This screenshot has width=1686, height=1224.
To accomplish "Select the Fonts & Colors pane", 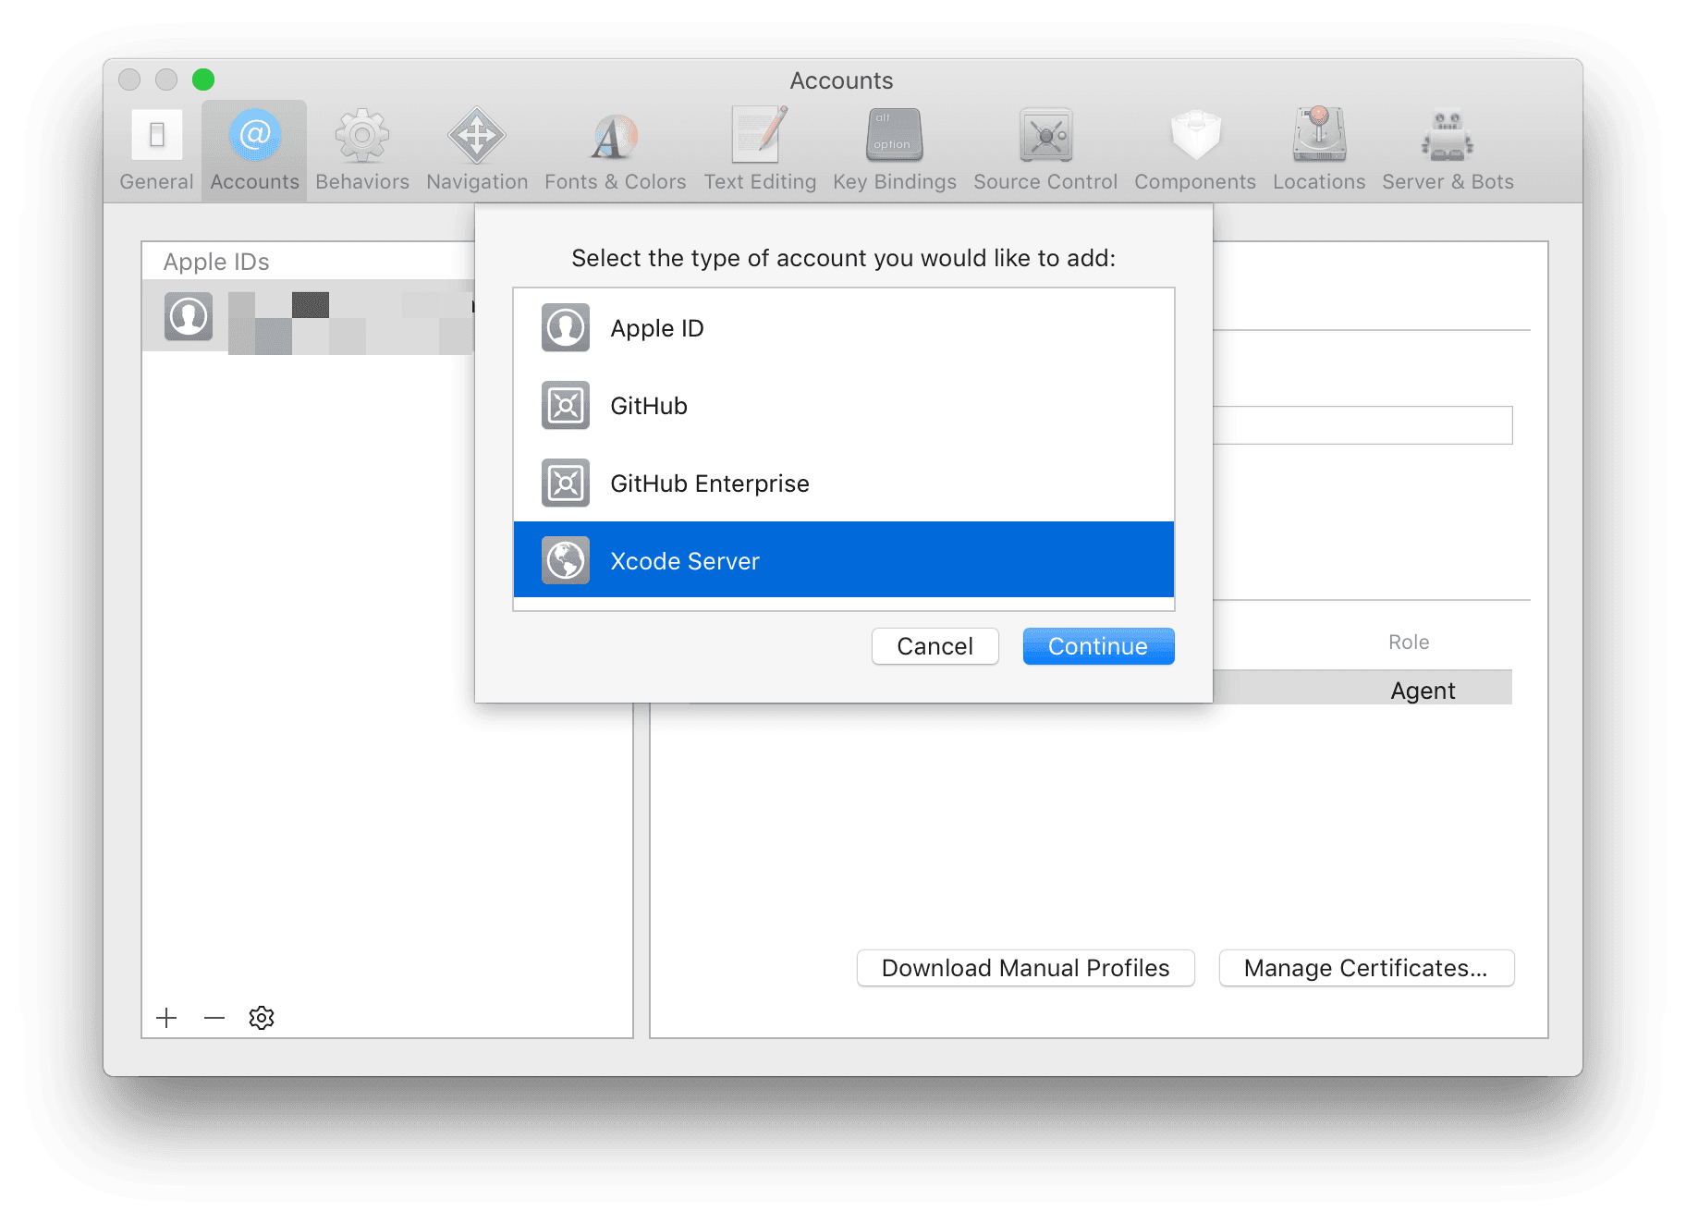I will [614, 148].
